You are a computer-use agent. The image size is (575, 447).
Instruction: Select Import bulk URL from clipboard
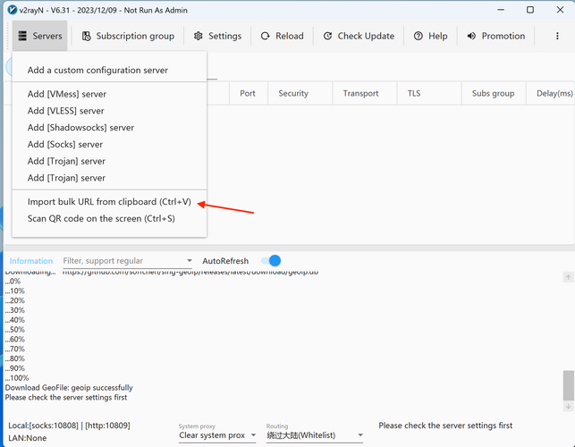coord(109,202)
